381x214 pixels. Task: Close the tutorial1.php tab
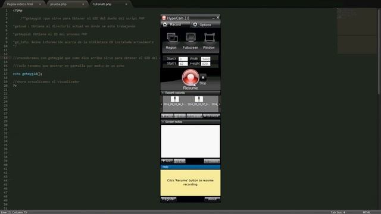(x=126, y=4)
